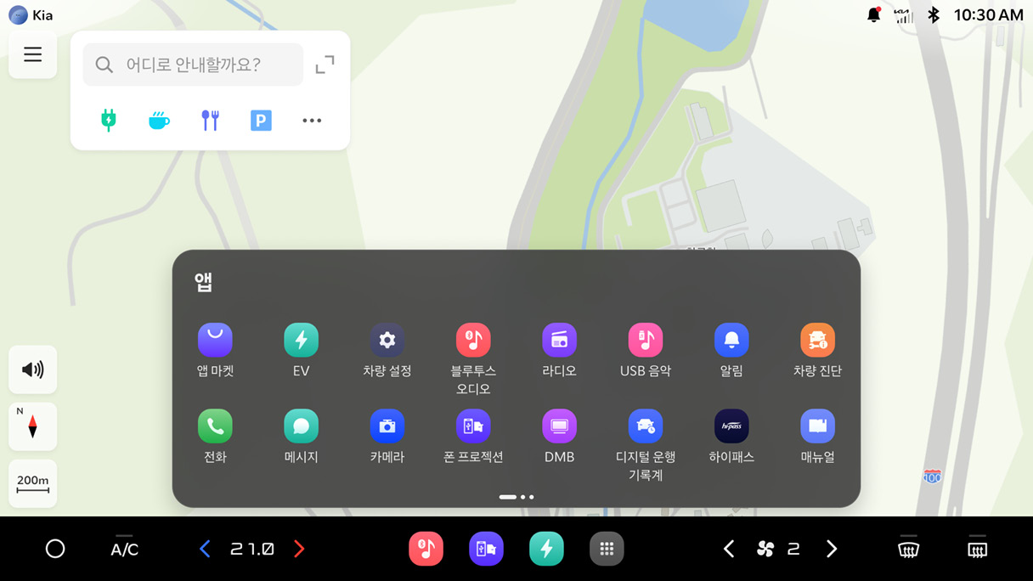The width and height of the screenshot is (1033, 581).
Task: Open all apps grid in bottom dock
Action: pos(607,549)
